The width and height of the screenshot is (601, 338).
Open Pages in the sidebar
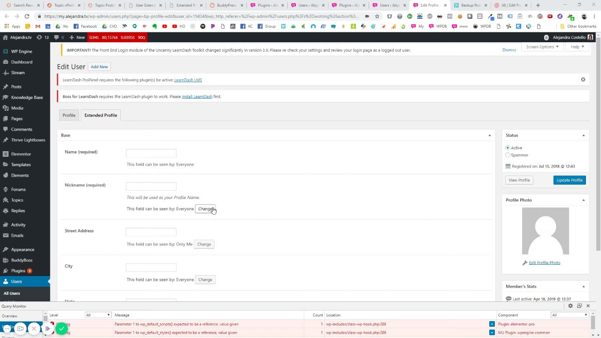coord(17,119)
